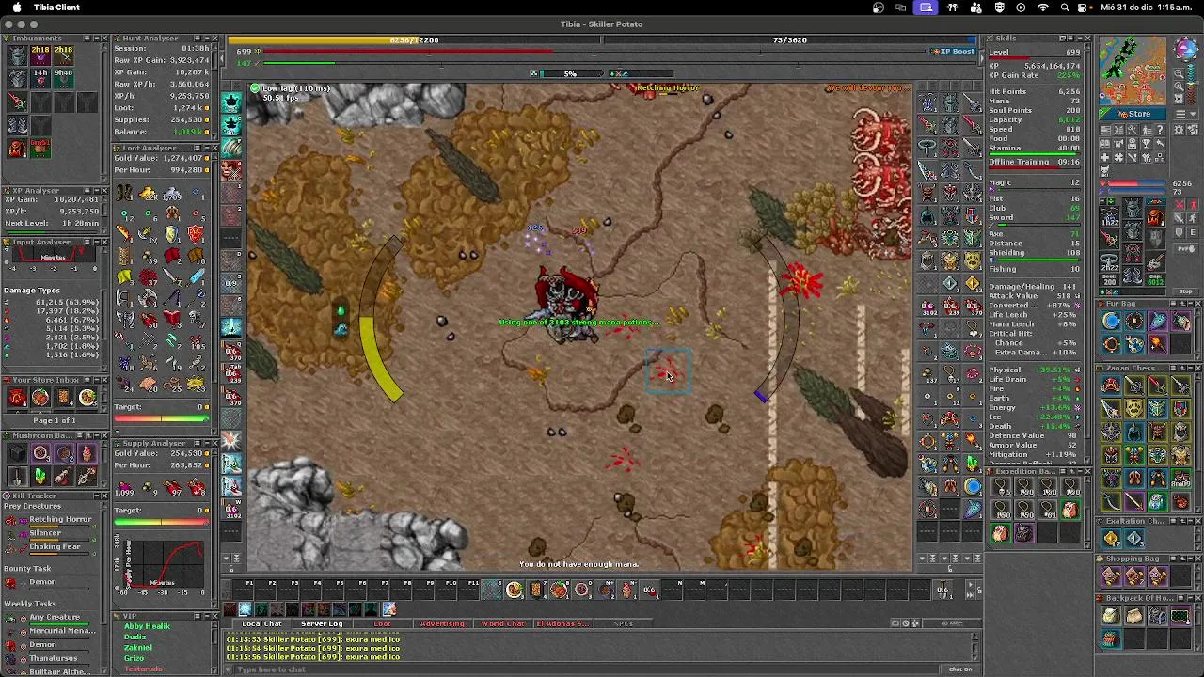Click the Retching Horror creature label
Image resolution: width=1204 pixels, height=677 pixels.
tap(667, 87)
